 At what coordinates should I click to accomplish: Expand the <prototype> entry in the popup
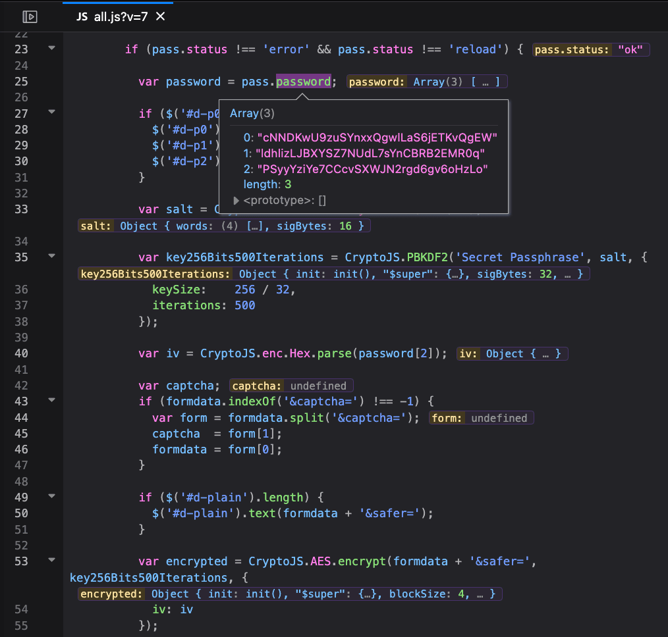(237, 200)
